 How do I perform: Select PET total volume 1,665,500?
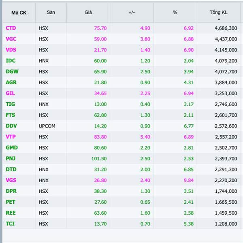point(226,202)
